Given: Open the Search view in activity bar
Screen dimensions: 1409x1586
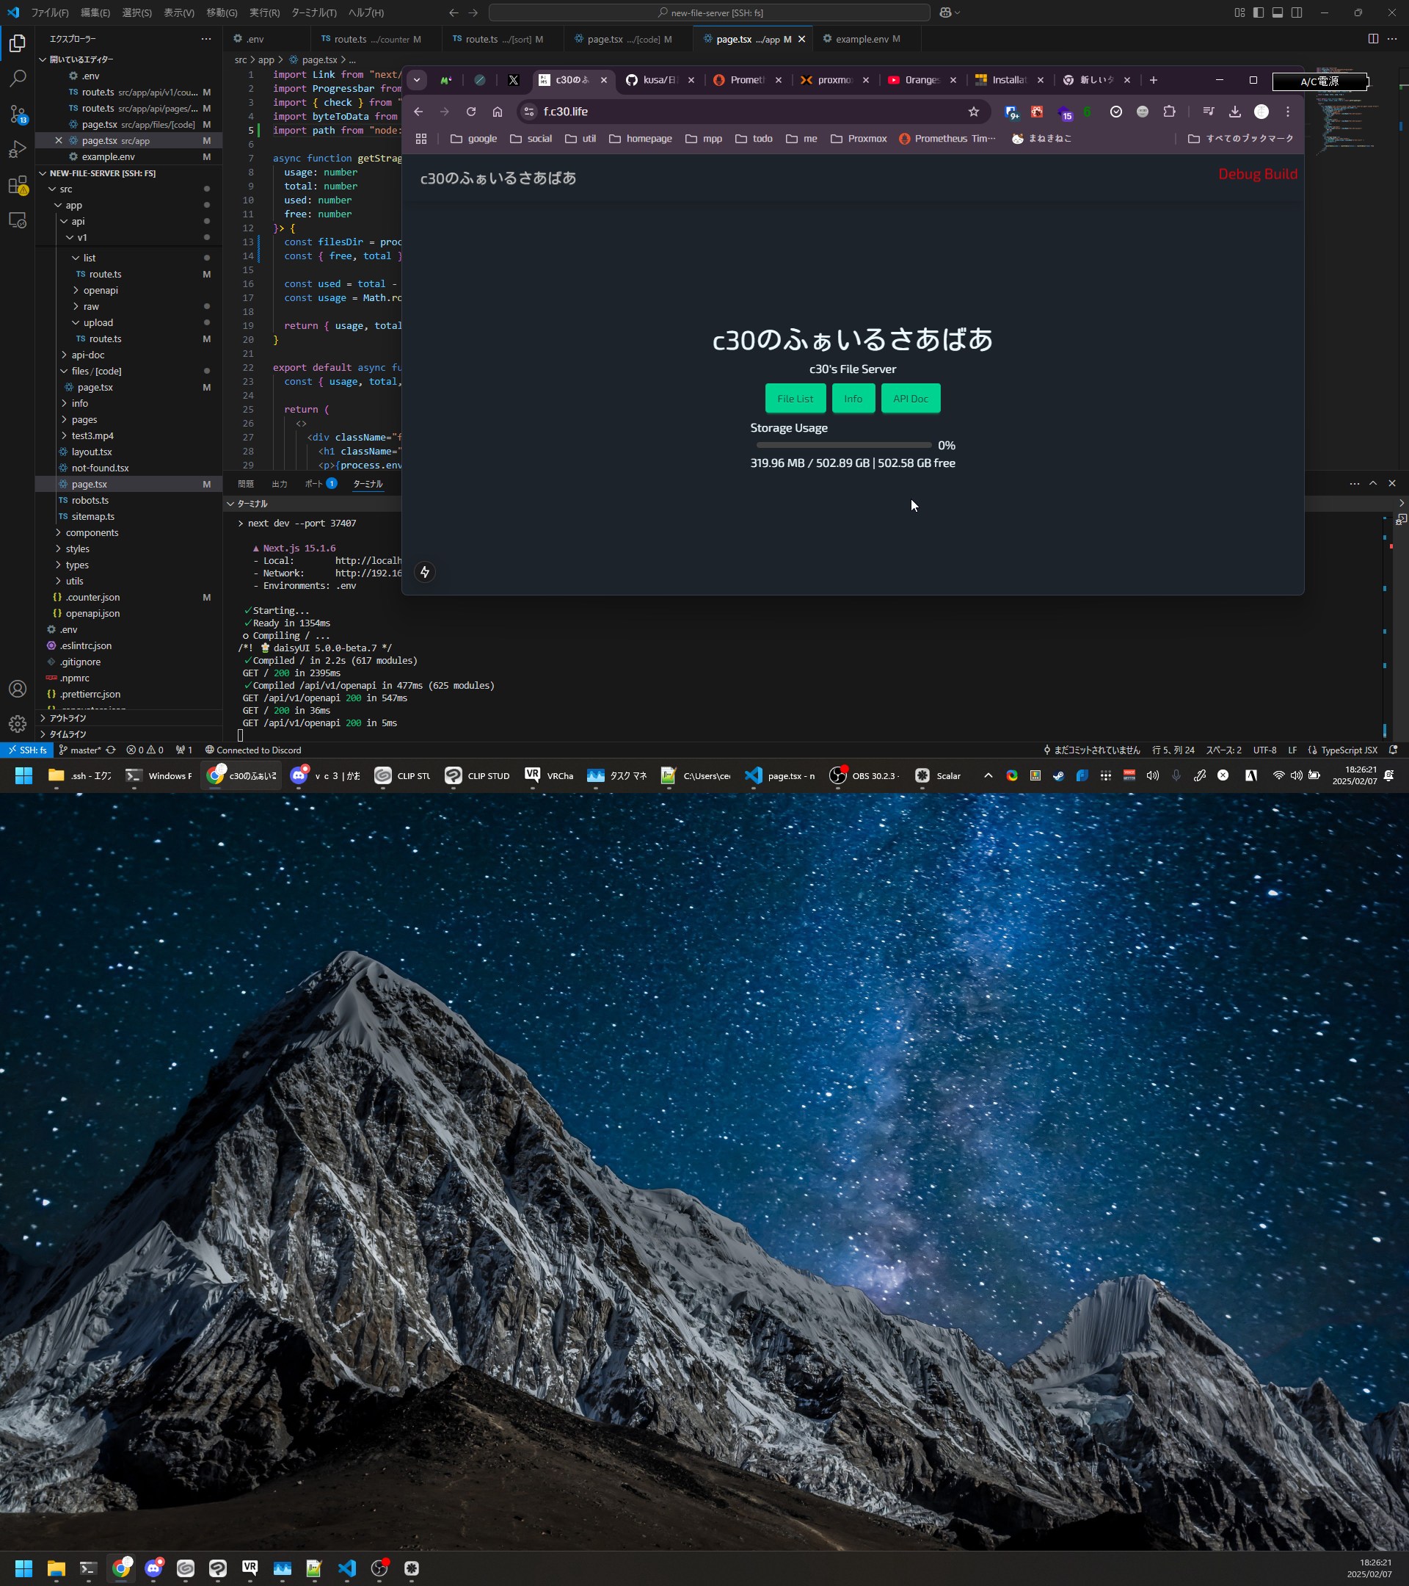Looking at the screenshot, I should click(x=17, y=79).
